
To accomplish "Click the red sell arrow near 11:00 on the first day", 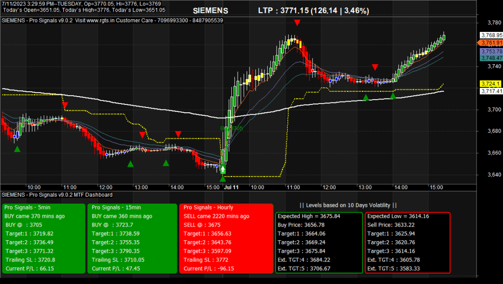I will 65,105.
